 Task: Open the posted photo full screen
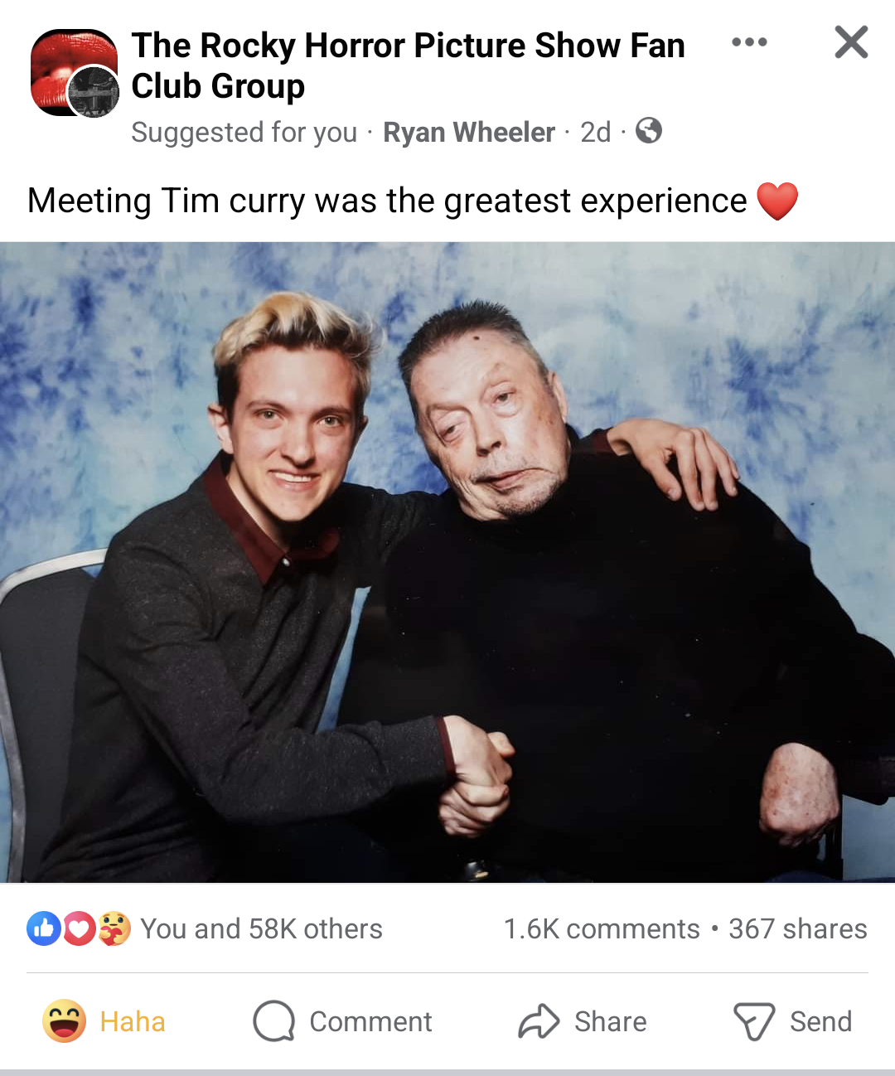447,562
